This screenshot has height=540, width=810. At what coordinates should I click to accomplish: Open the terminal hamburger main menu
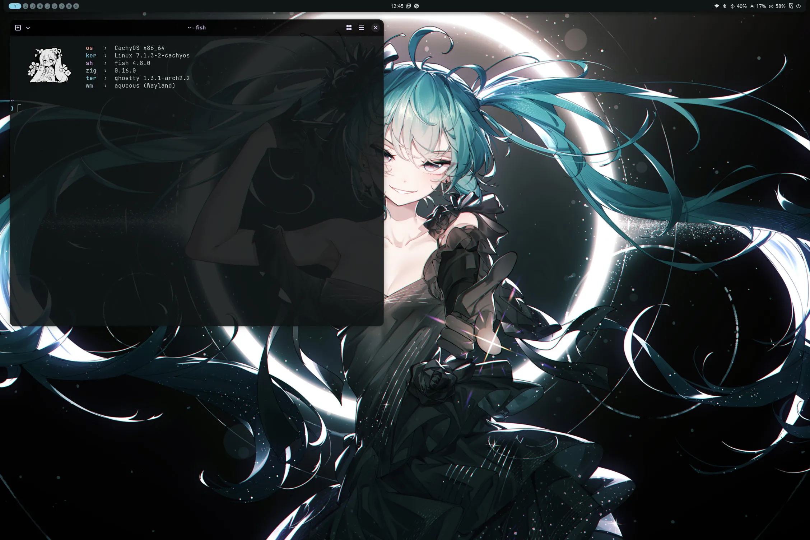pos(361,28)
